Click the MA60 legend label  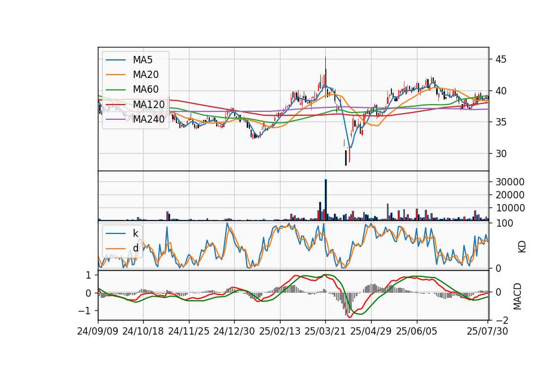pos(145,89)
